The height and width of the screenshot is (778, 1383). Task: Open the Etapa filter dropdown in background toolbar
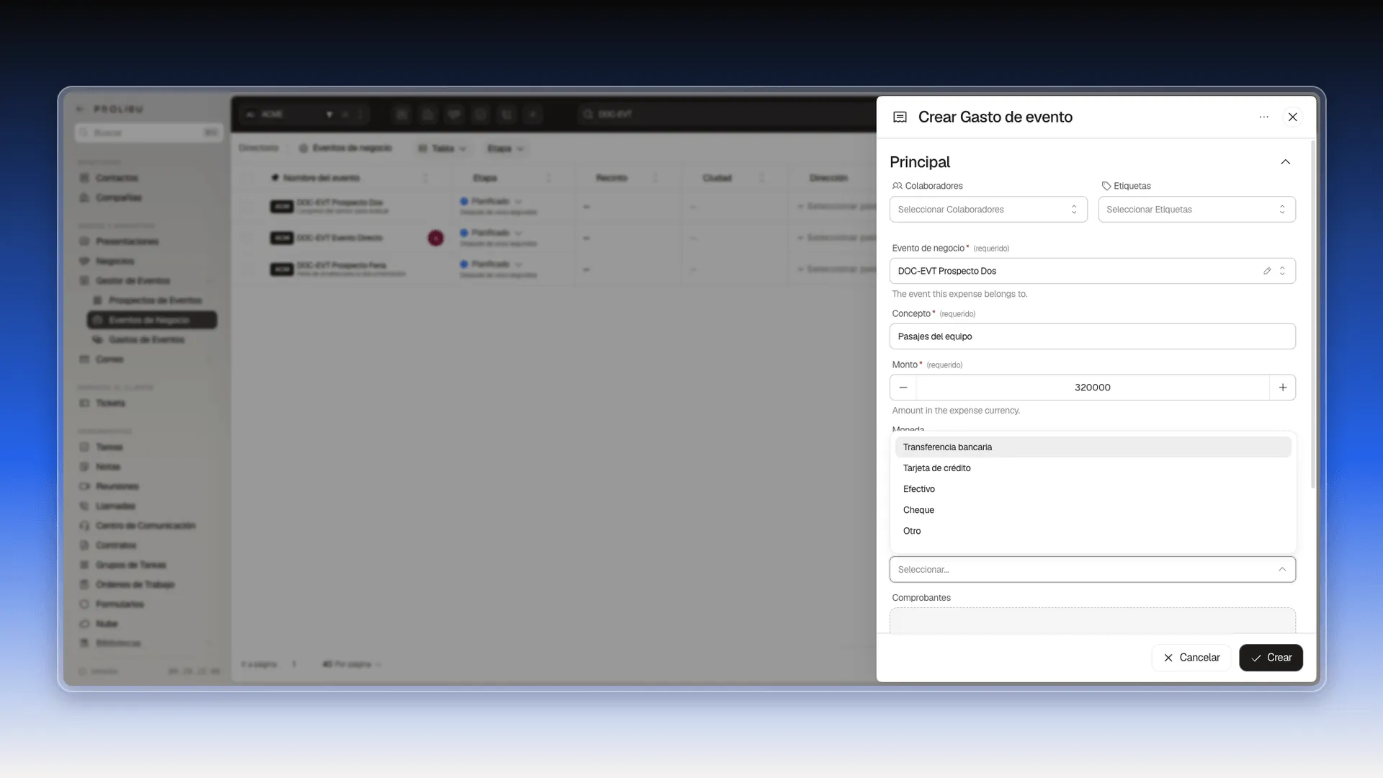[x=505, y=148]
